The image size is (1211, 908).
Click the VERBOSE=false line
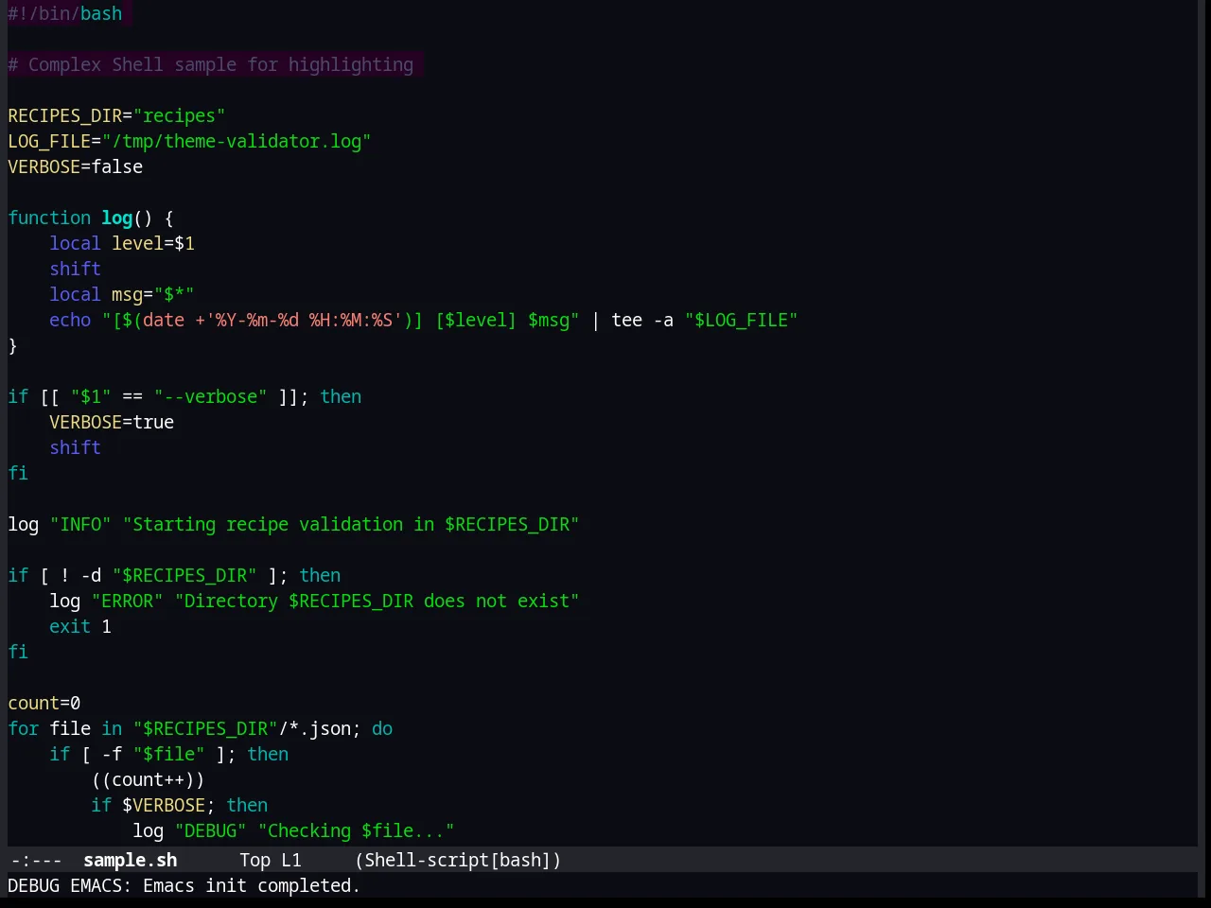coord(76,166)
